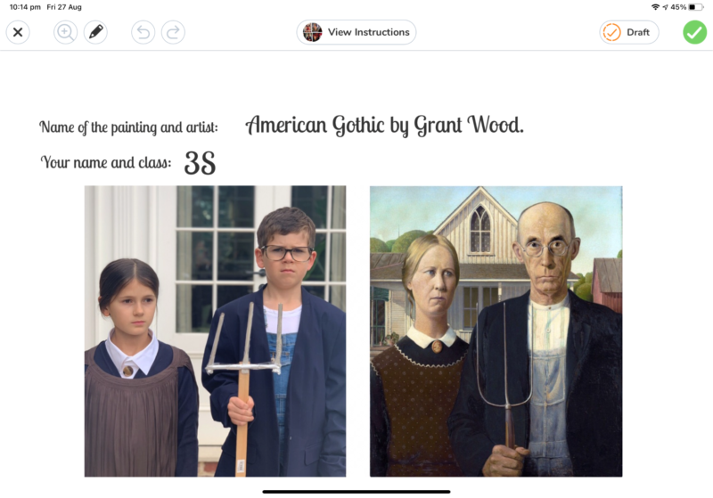Check the Wi-Fi status icon

click(655, 7)
